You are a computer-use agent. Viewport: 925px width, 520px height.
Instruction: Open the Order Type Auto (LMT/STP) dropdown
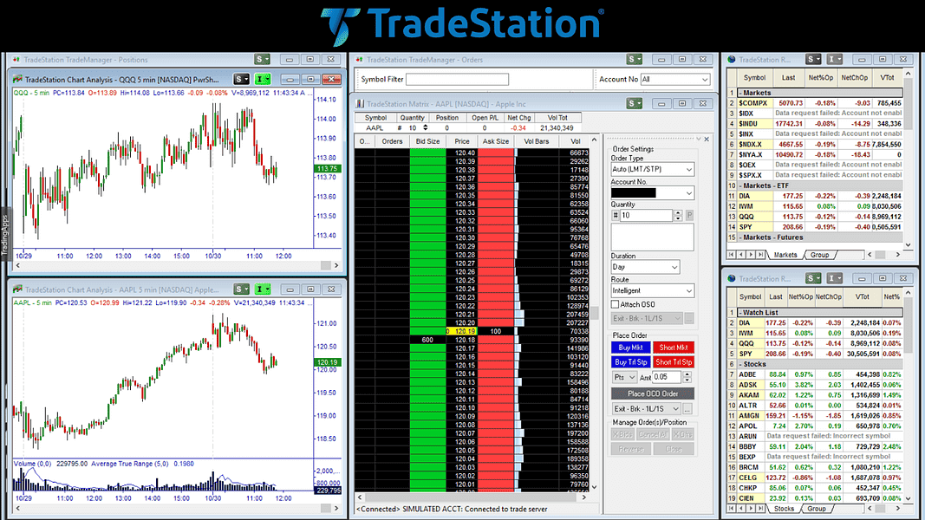[653, 169]
